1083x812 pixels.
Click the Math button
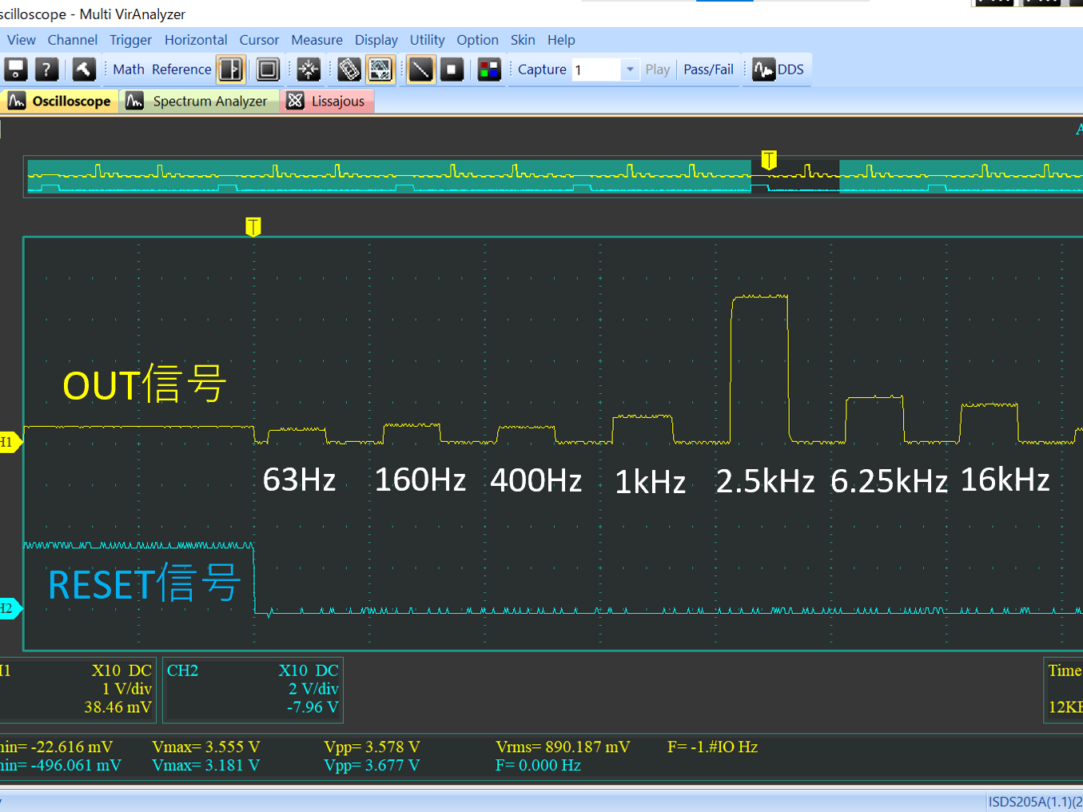tap(129, 70)
